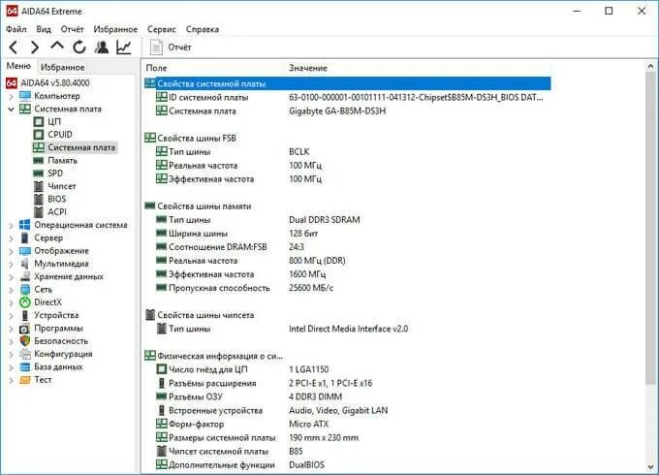Refresh using the circular arrow icon
Viewport: 659px width, 475px height.
pyautogui.click(x=79, y=47)
